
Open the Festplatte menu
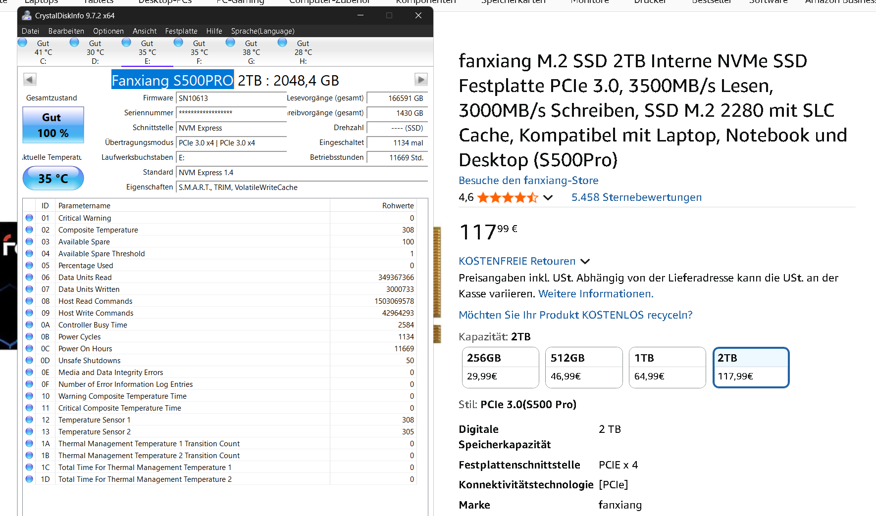point(181,31)
